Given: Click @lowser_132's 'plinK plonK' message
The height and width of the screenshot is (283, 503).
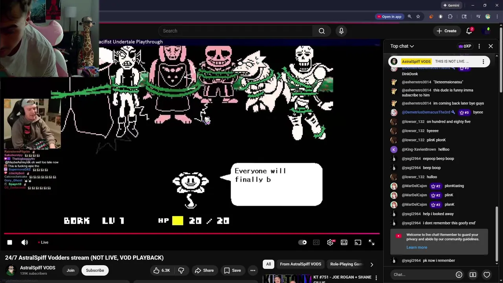Looking at the screenshot, I should (x=436, y=140).
